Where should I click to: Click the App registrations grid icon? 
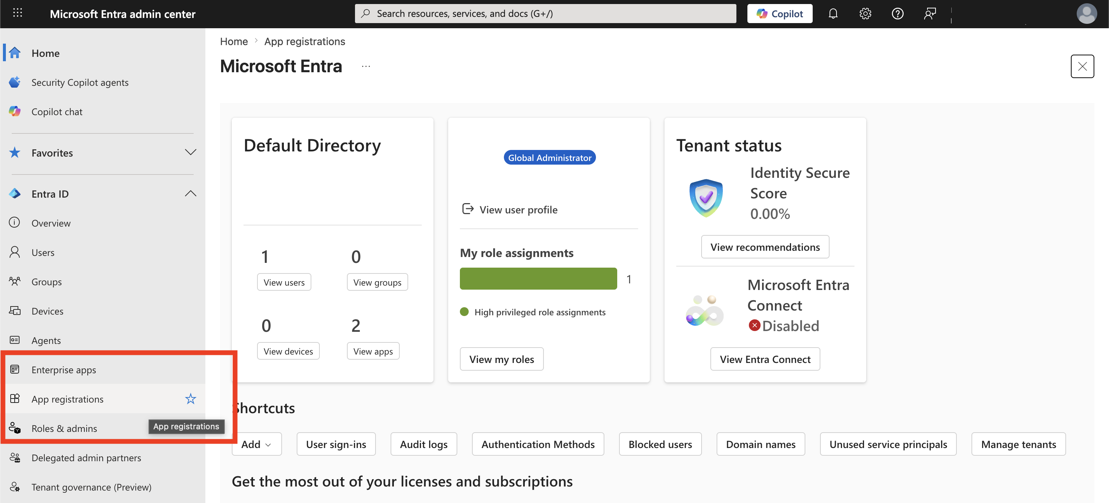coord(15,399)
